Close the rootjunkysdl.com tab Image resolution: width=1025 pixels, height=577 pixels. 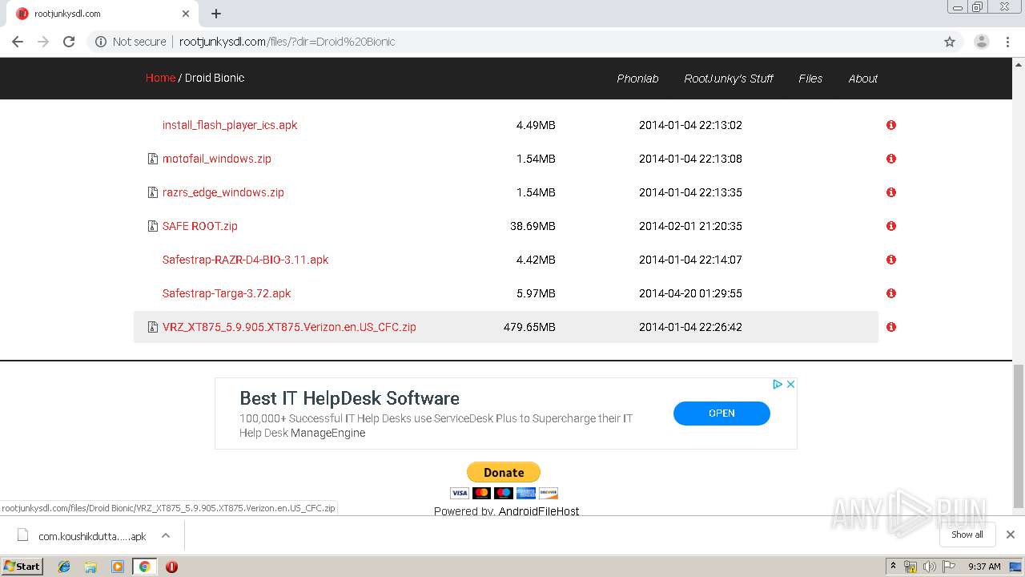point(186,14)
